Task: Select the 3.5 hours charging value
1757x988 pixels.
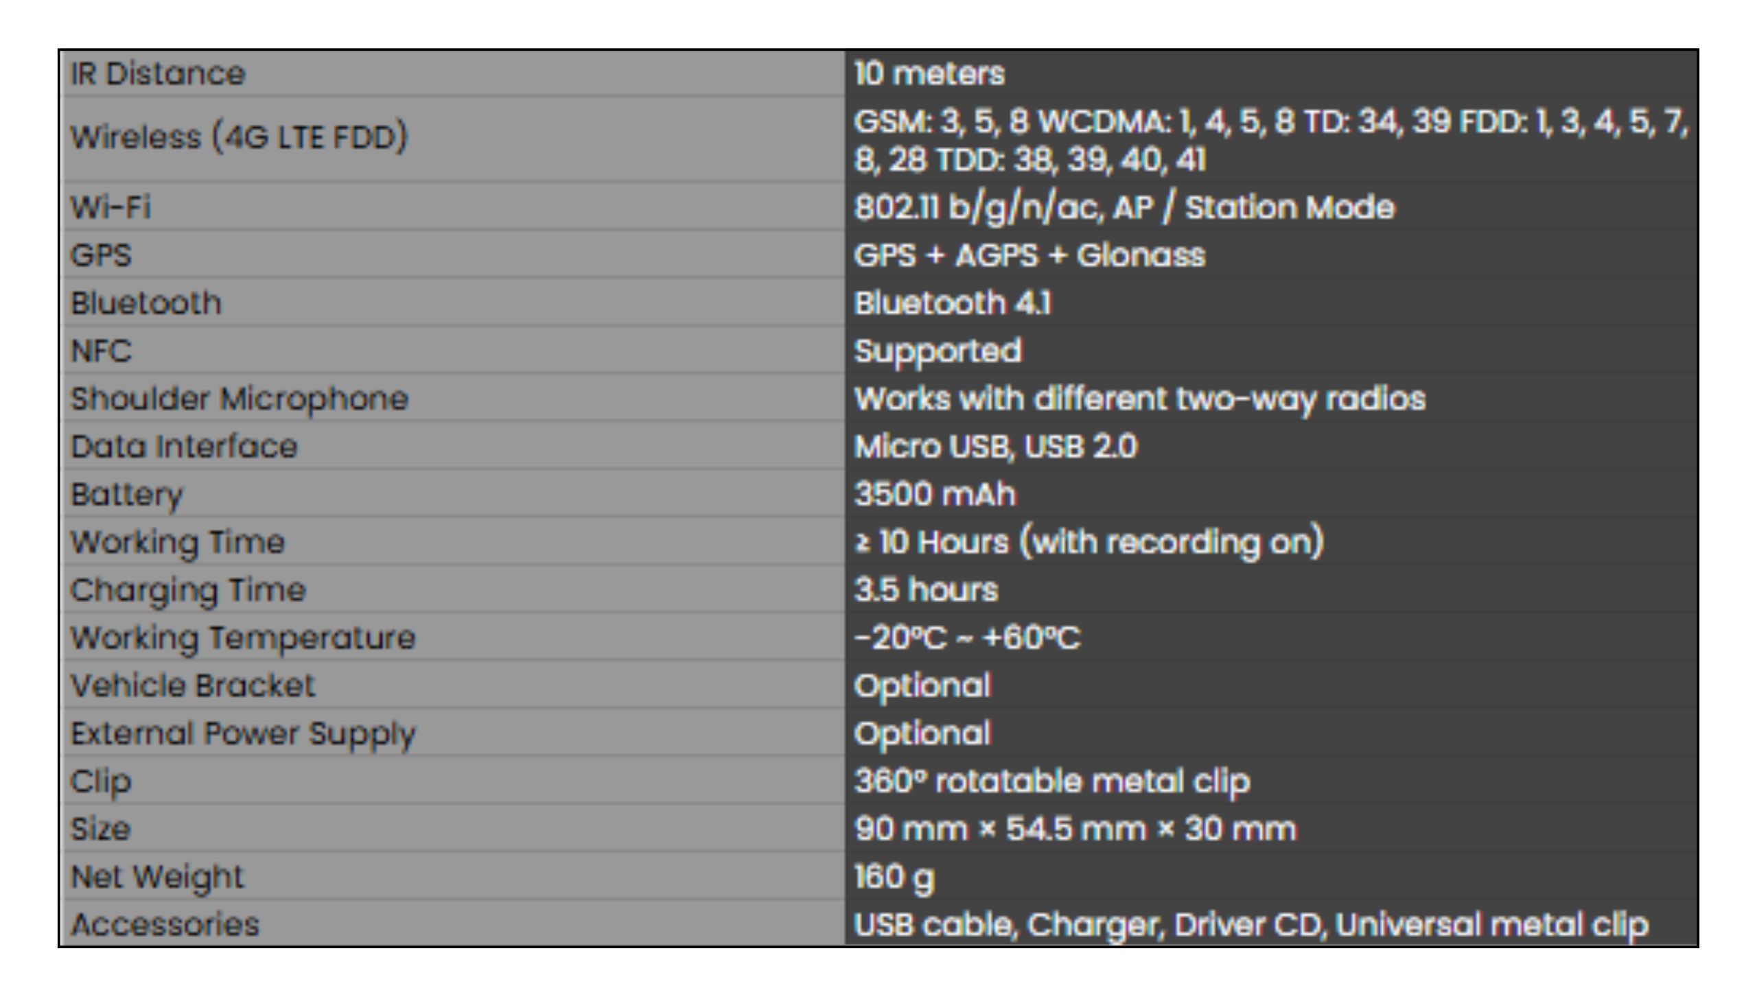Action: point(926,590)
